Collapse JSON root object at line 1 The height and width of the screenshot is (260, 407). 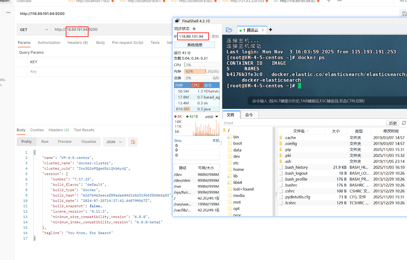coord(34,152)
